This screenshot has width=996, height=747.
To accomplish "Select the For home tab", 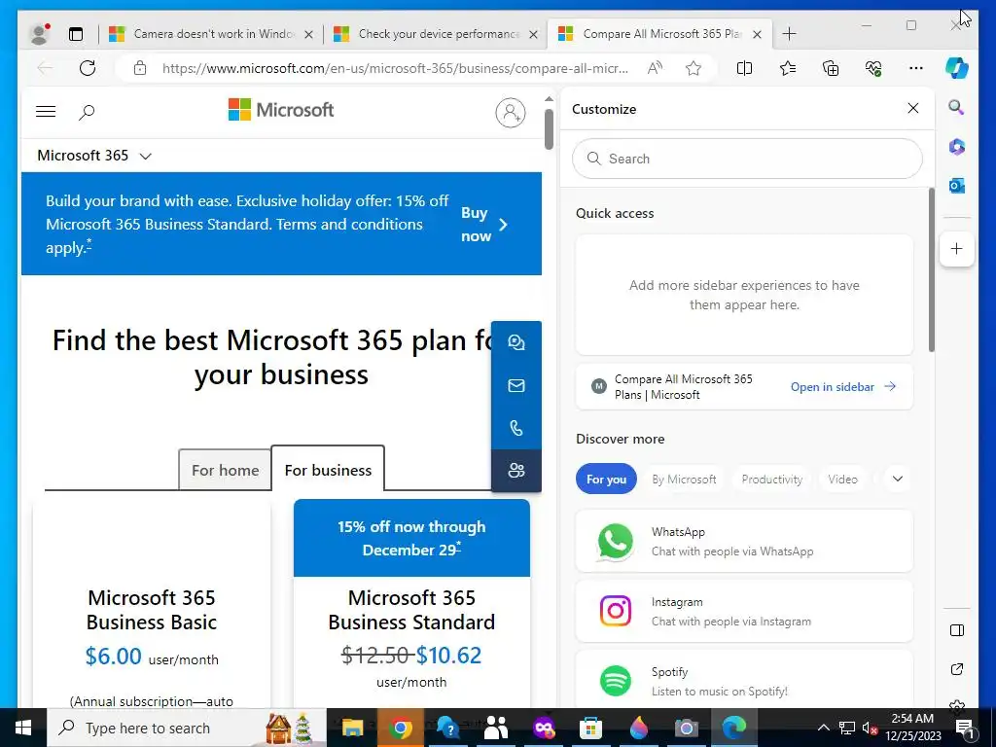I will (x=225, y=470).
